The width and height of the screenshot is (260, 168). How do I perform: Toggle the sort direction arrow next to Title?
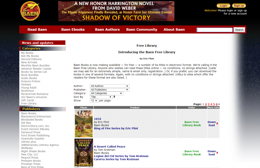(x=114, y=97)
